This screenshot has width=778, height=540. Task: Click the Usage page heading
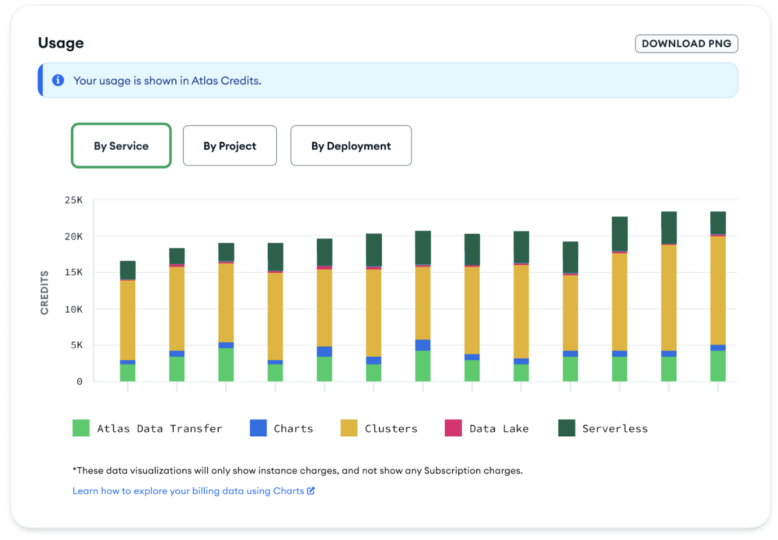60,42
